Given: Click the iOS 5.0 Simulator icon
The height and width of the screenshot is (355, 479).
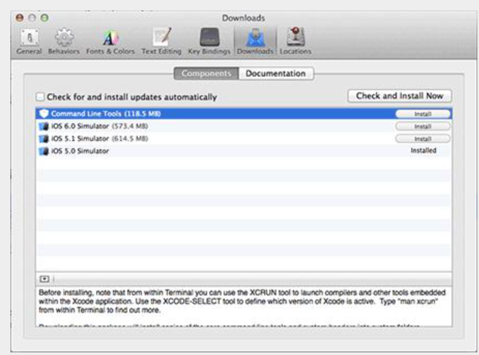Looking at the screenshot, I should [44, 151].
